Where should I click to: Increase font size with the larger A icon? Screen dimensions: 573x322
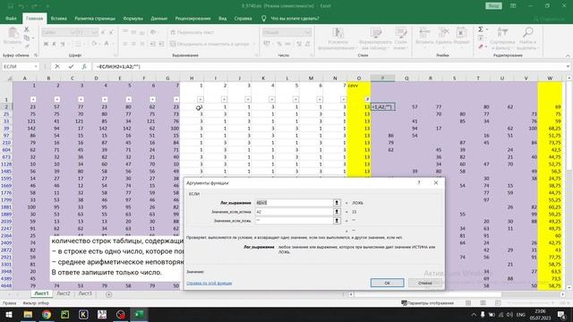tap(103, 32)
